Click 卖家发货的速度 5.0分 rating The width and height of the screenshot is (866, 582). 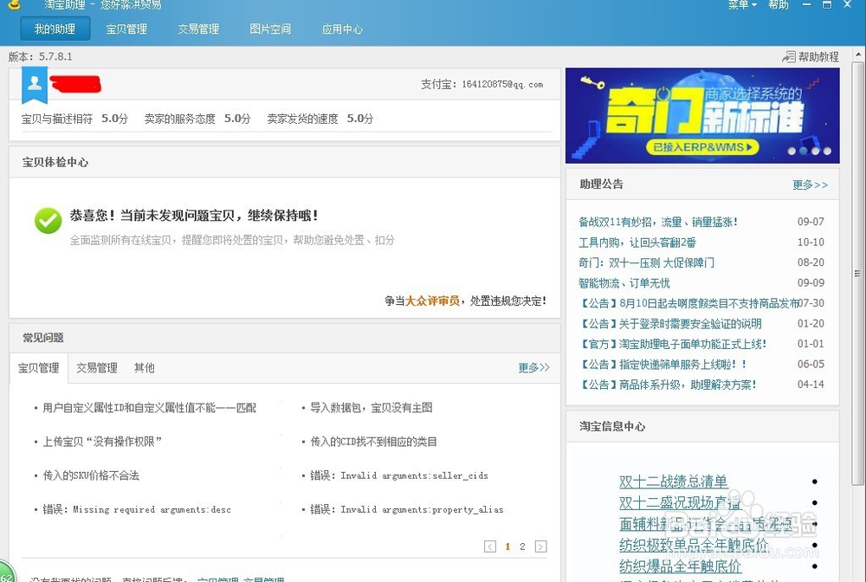click(x=320, y=119)
